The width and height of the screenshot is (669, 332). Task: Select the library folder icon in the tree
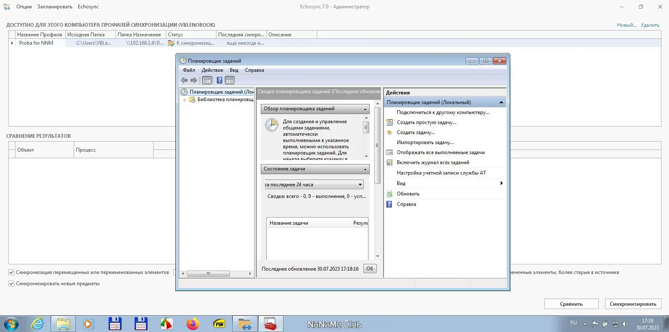(x=192, y=99)
